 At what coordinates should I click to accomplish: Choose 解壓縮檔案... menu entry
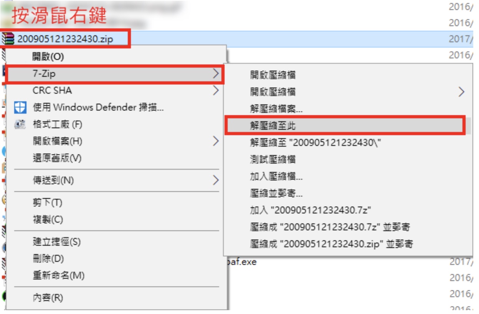[x=276, y=109]
